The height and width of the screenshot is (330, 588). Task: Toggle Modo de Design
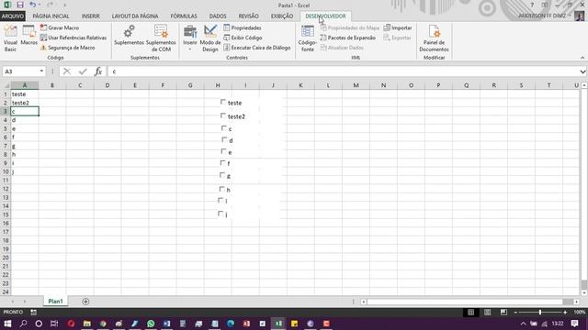coord(210,38)
